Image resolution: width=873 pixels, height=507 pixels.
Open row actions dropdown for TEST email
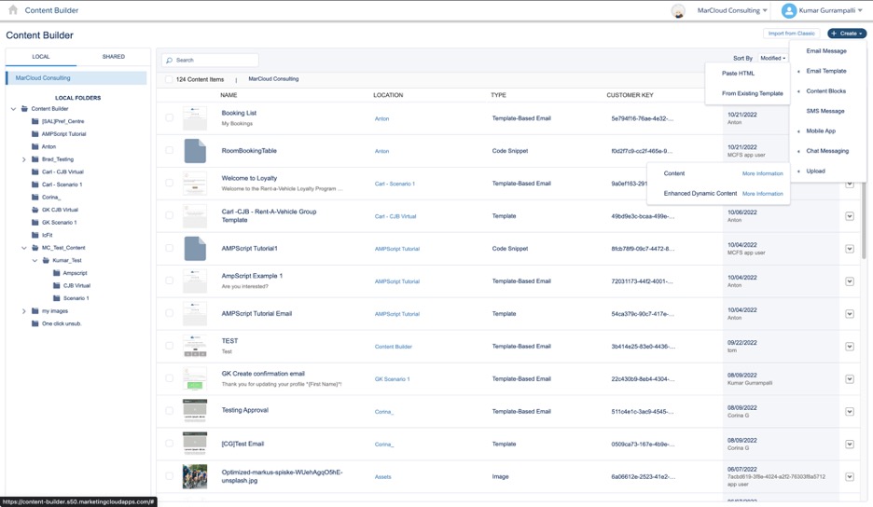[x=850, y=346]
